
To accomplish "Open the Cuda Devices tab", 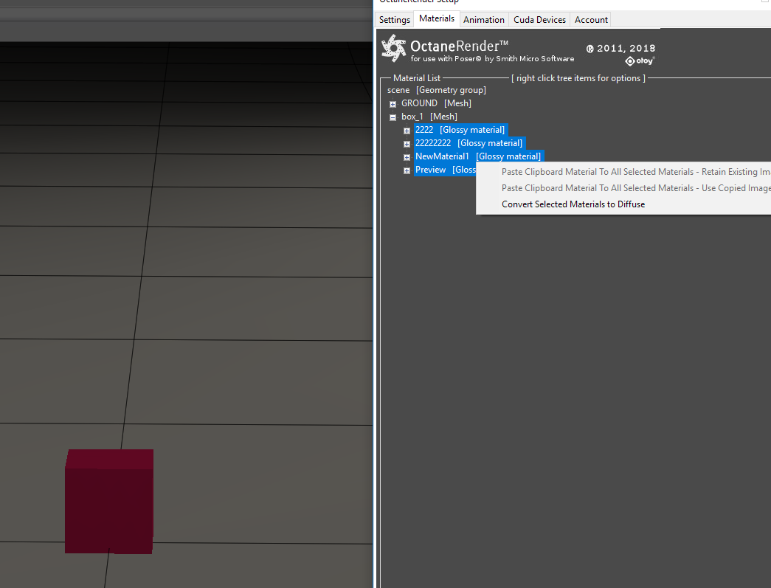I will coord(539,20).
